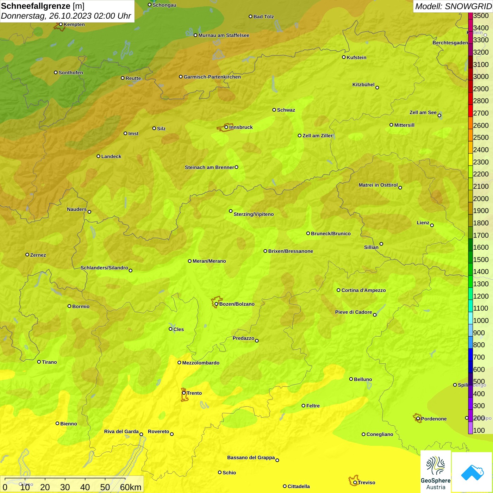Click the Bruneck/Brunico label
The width and height of the screenshot is (493, 493).
331,233
